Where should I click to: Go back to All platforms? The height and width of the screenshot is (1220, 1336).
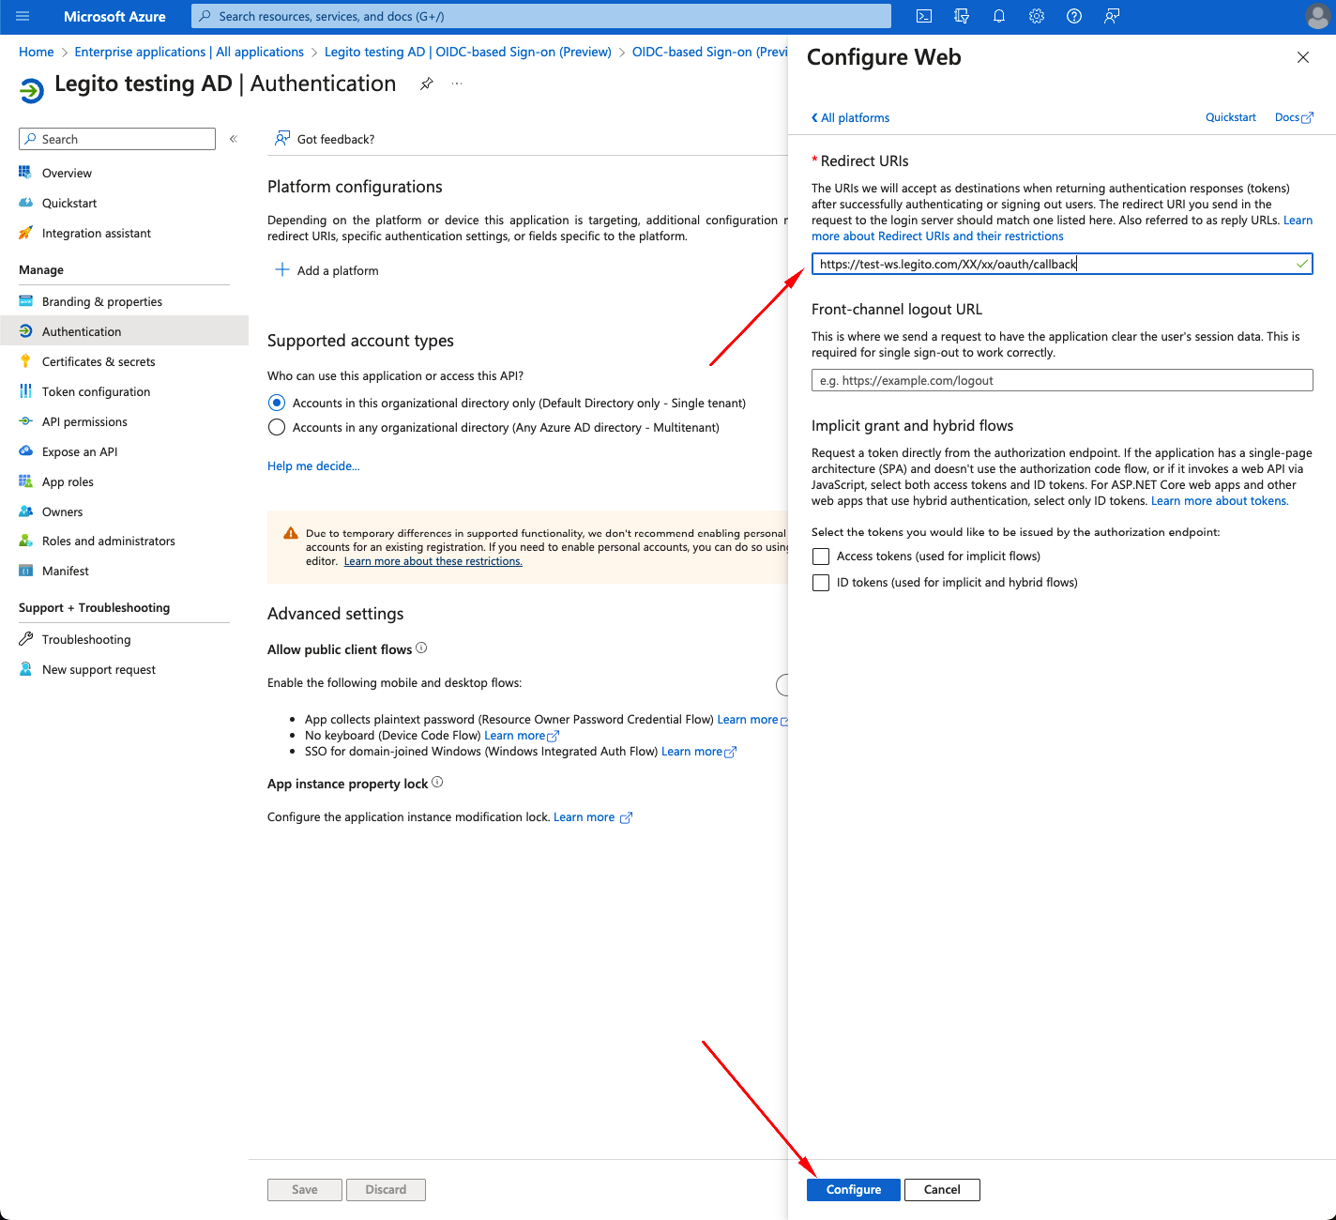850,117
